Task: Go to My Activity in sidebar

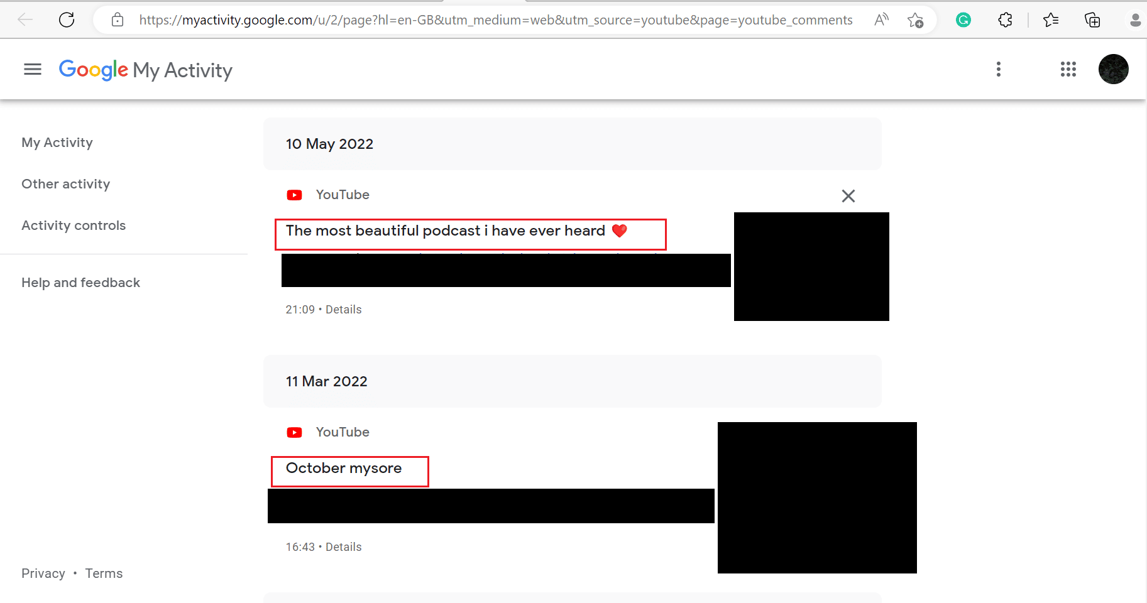Action: click(x=57, y=143)
